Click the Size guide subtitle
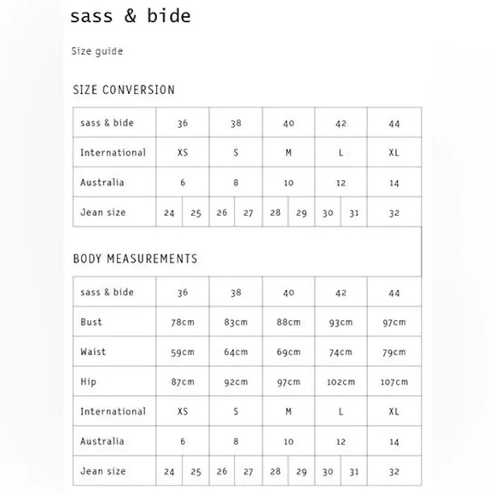Viewport: 495px width, 495px height. tap(97, 51)
